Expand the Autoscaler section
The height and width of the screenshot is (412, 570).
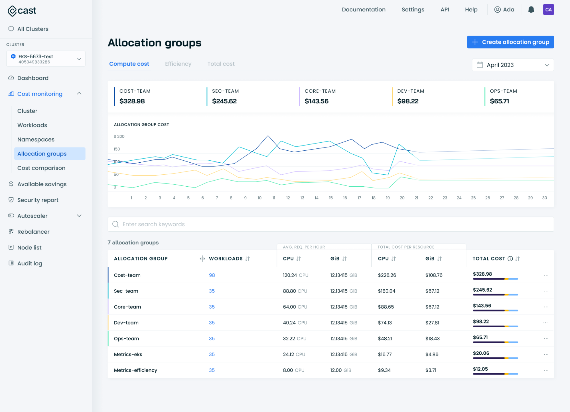(79, 216)
